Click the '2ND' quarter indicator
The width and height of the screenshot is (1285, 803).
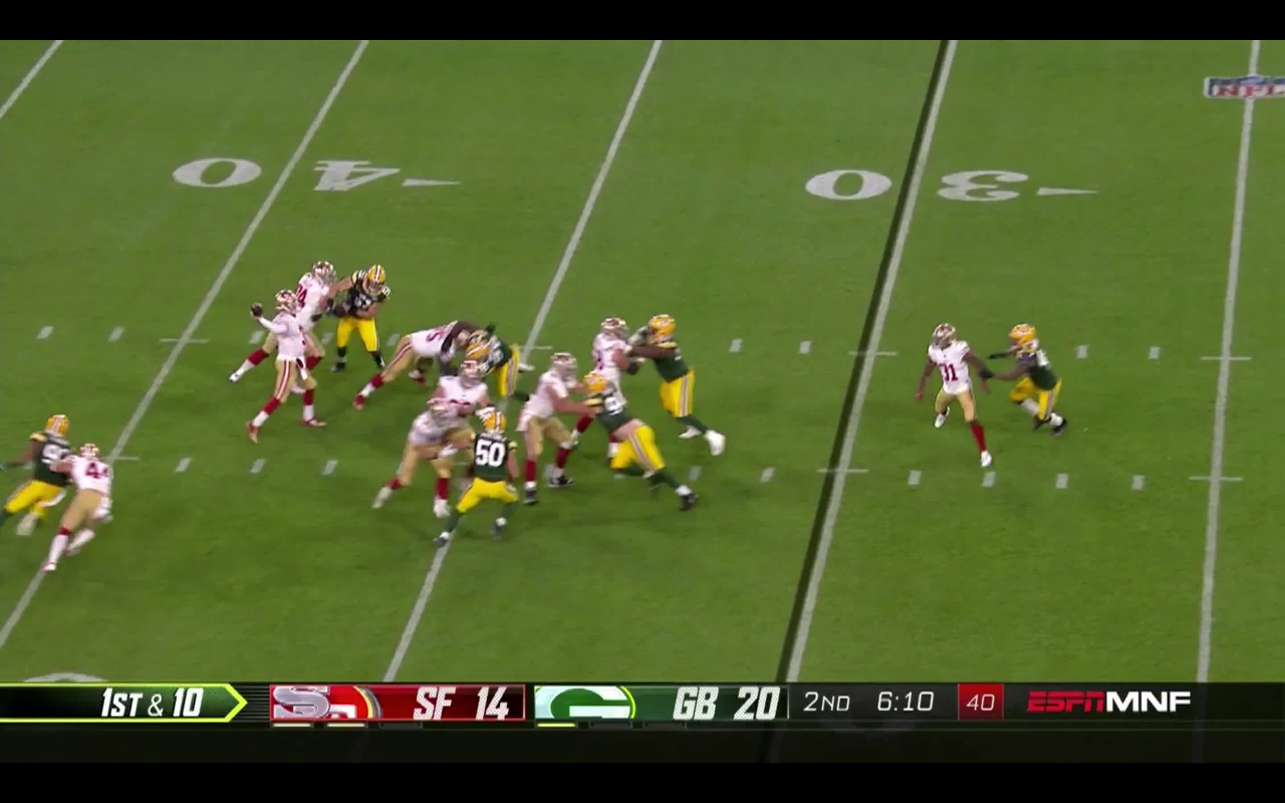826,702
